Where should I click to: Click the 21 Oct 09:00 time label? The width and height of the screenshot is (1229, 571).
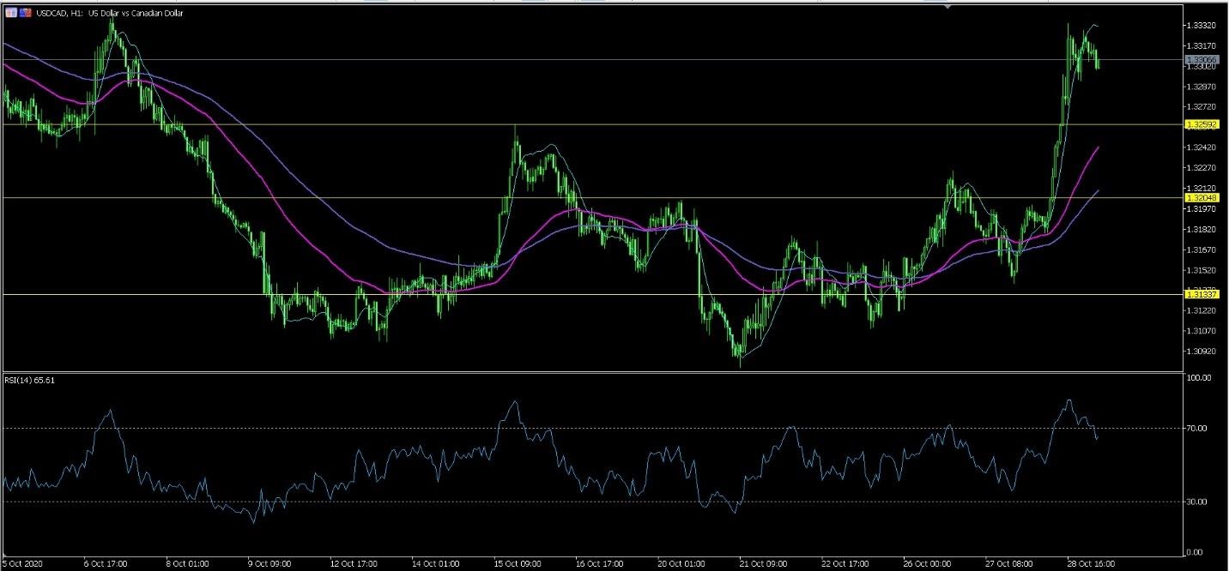[764, 563]
